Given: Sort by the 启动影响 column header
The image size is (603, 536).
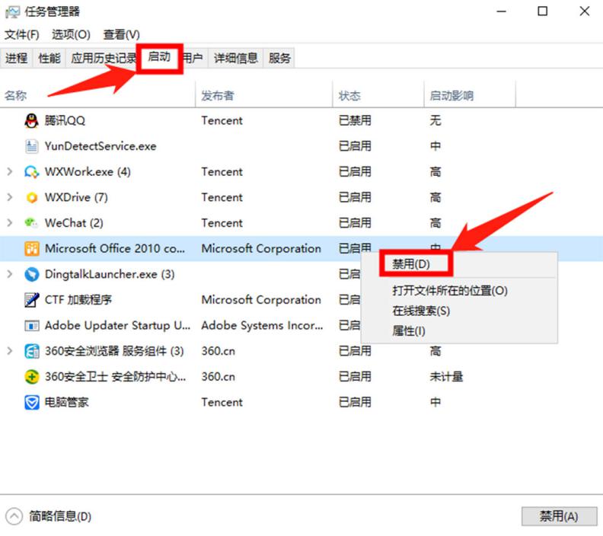Looking at the screenshot, I should 451,95.
